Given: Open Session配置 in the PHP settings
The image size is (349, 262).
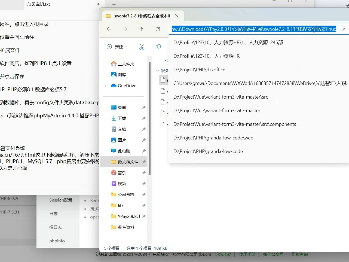Looking at the screenshot, I should tap(61, 200).
